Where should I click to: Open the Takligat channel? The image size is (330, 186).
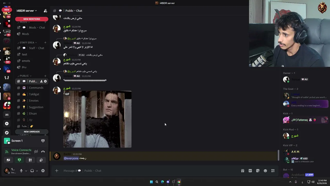point(32,94)
